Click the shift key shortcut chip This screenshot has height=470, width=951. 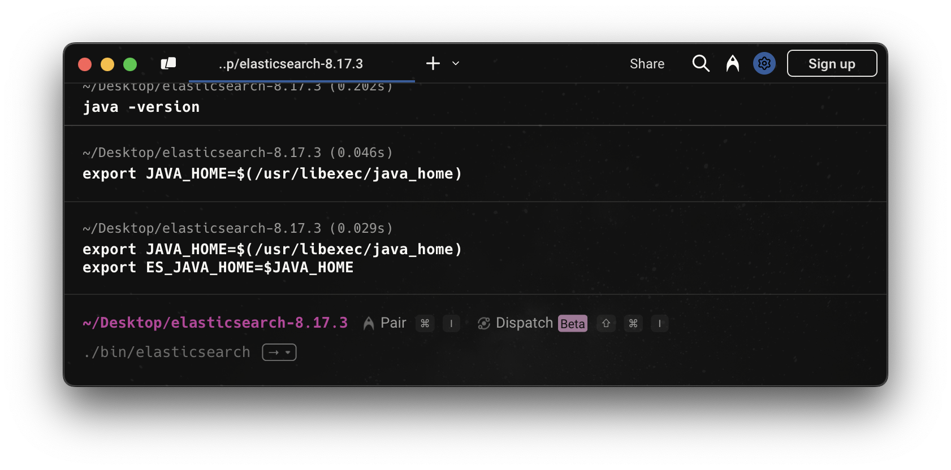point(606,323)
